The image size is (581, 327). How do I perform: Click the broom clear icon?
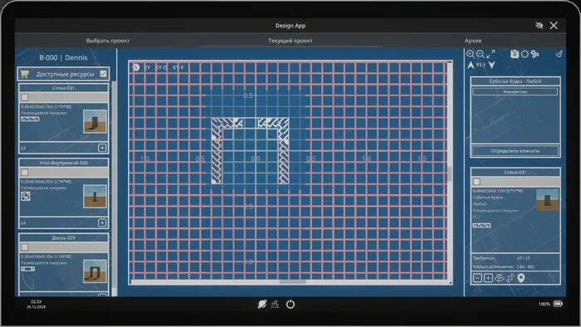click(559, 54)
